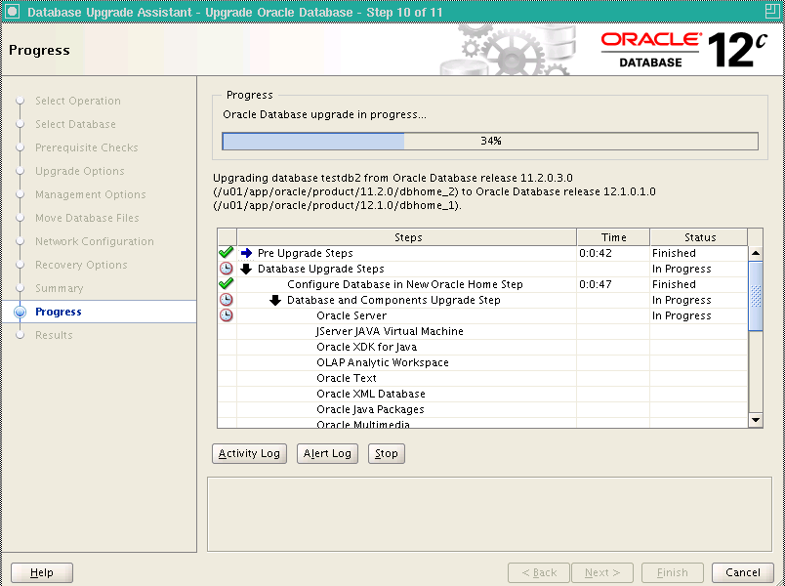The image size is (785, 586).
Task: Click the empty message output box
Action: coord(489,515)
